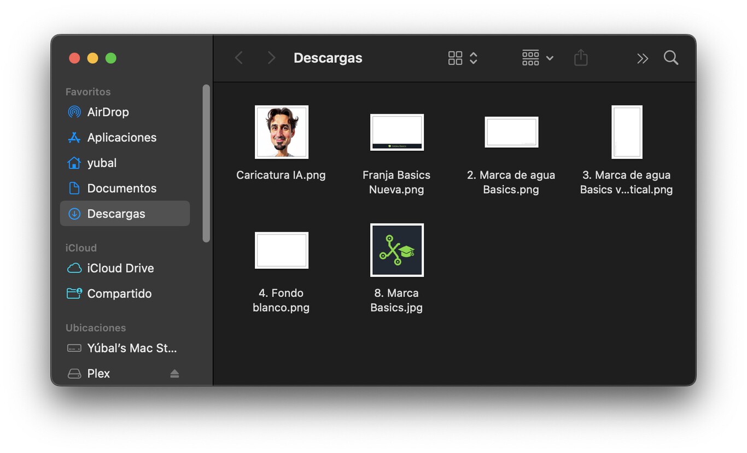The width and height of the screenshot is (747, 453).
Task: Show more toolbar items via double chevron
Action: point(643,58)
